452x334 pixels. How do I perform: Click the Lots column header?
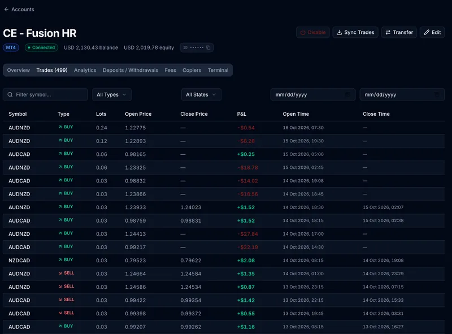point(101,114)
